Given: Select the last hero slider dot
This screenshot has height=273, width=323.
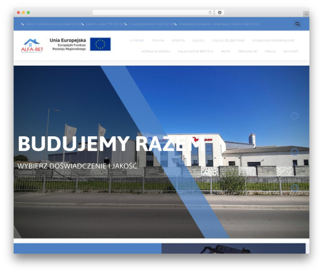Looking at the screenshot, I should (295, 188).
